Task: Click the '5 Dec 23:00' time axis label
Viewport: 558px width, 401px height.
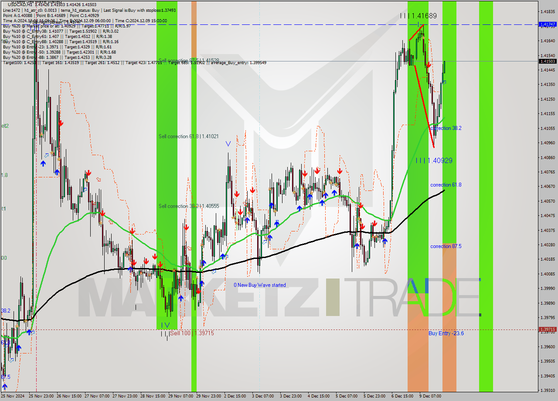Action: (x=375, y=396)
